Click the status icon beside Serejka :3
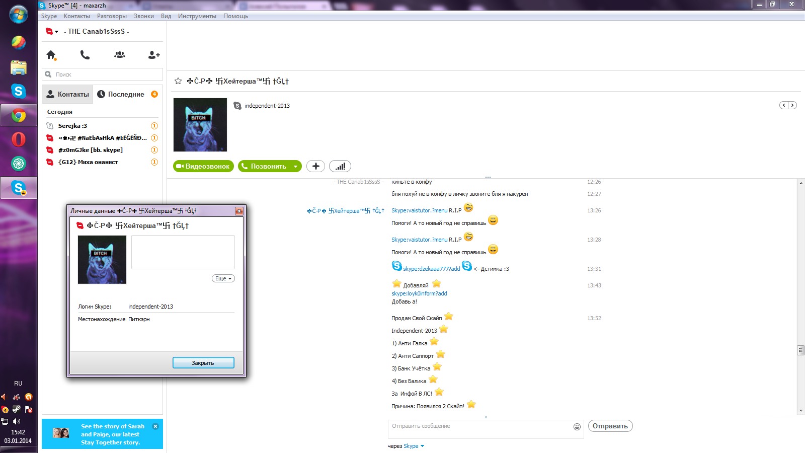This screenshot has width=805, height=453. pyautogui.click(x=50, y=126)
